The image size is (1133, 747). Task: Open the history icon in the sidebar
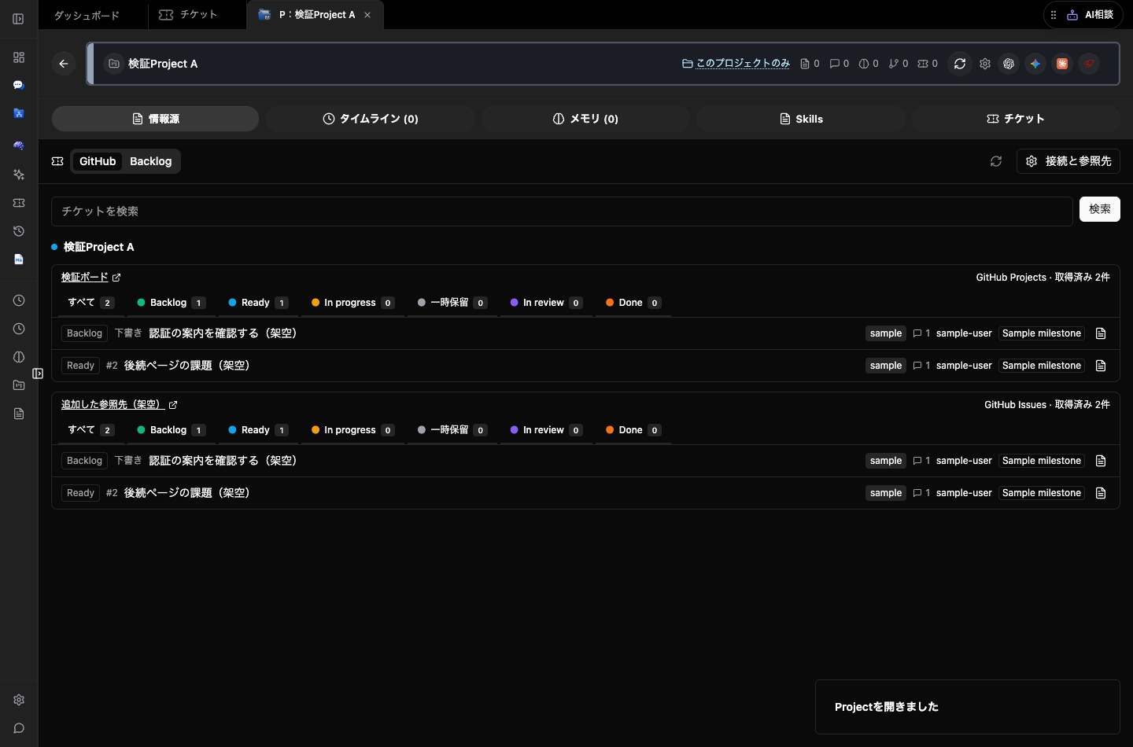(19, 231)
